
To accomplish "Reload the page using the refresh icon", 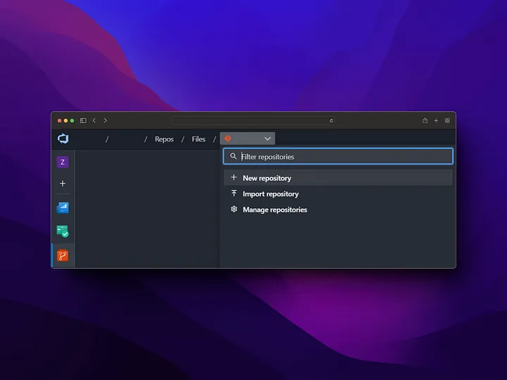I will click(x=331, y=121).
